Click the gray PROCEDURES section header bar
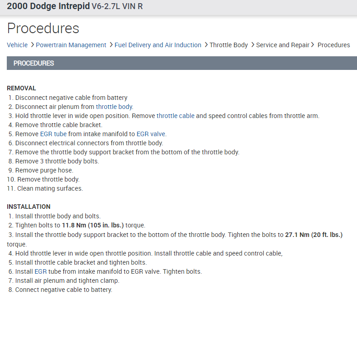The image size is (357, 340). (x=181, y=63)
